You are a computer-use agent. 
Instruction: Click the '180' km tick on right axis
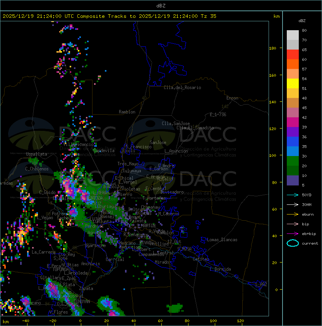(272, 48)
